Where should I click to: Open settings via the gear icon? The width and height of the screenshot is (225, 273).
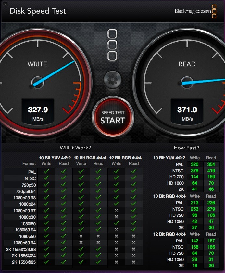point(113,80)
